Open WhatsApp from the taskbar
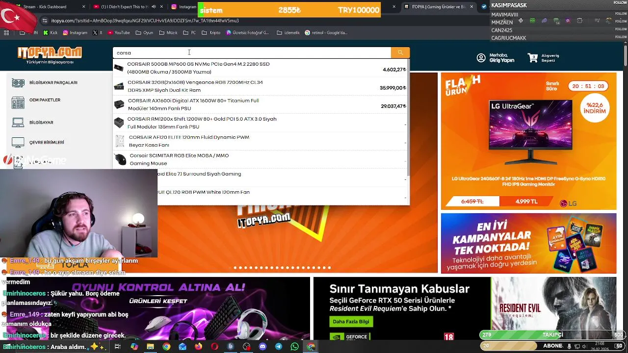Screen dimensions: 628x353 (x=294, y=347)
